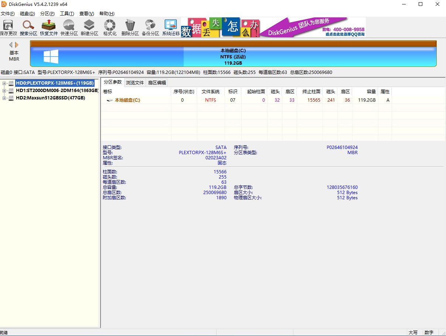Open Search Partition (搜索分区) tool
Viewport: 446px width, 336px height.
[x=28, y=27]
